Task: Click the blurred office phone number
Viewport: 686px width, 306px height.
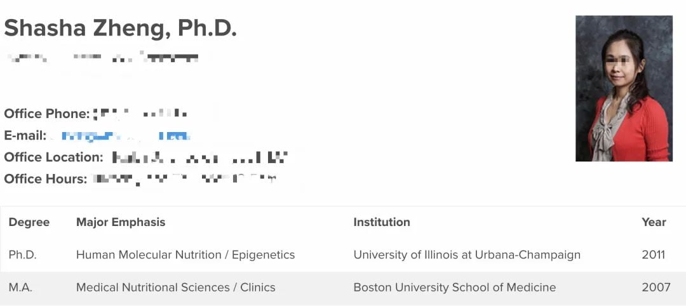Action: pyautogui.click(x=140, y=114)
